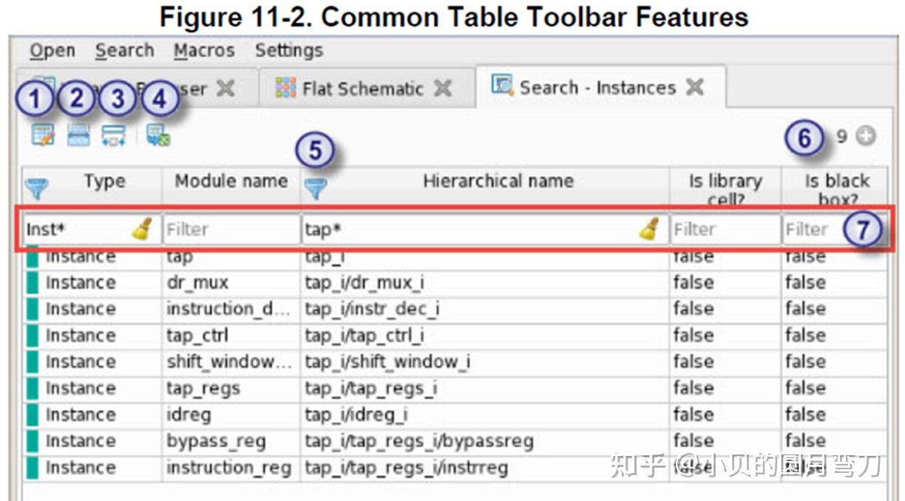Export the table to spreadsheet icon
The height and width of the screenshot is (501, 905).
tap(158, 135)
